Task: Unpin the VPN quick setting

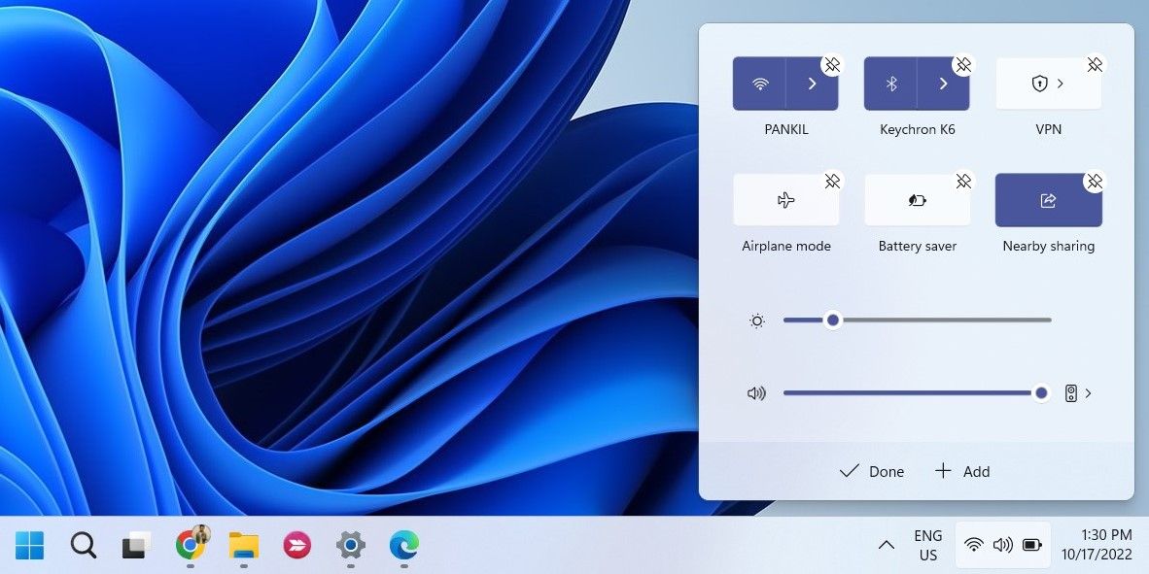Action: coord(1095,64)
